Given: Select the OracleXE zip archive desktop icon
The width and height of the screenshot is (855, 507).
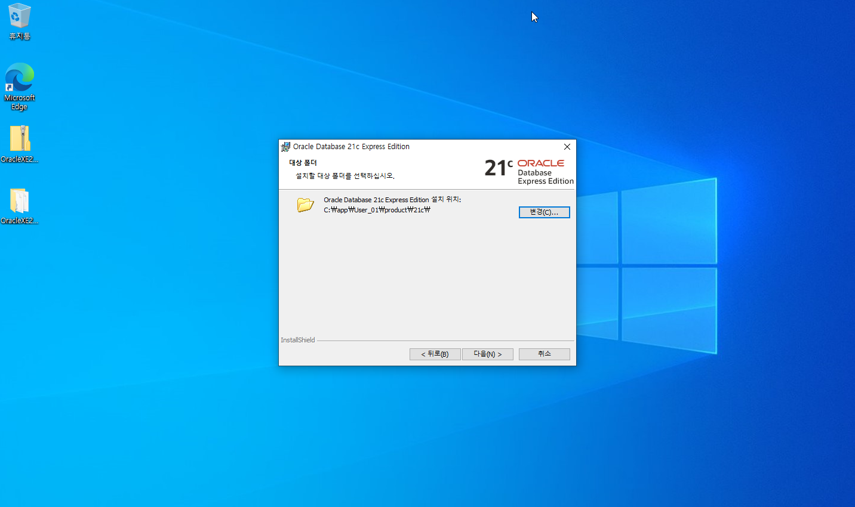Looking at the screenshot, I should (x=19, y=144).
